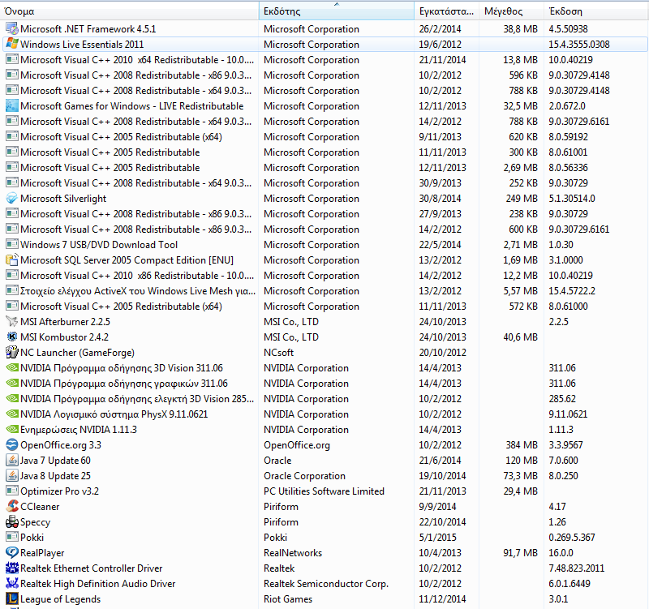Select the Microsoft .NET Framework 4.5.1 entry
This screenshot has height=609, width=649.
coord(325,29)
